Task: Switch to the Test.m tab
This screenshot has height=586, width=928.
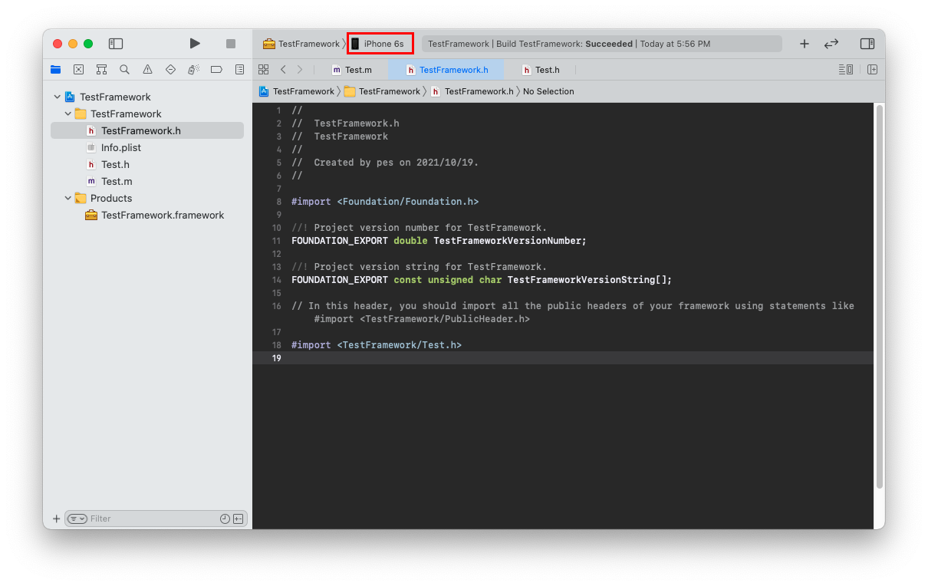Action: (352, 70)
